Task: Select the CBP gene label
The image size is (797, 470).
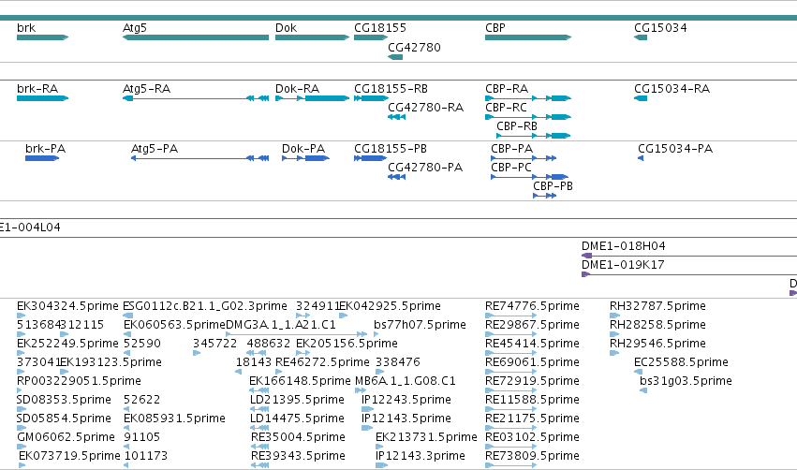Action: (495, 28)
